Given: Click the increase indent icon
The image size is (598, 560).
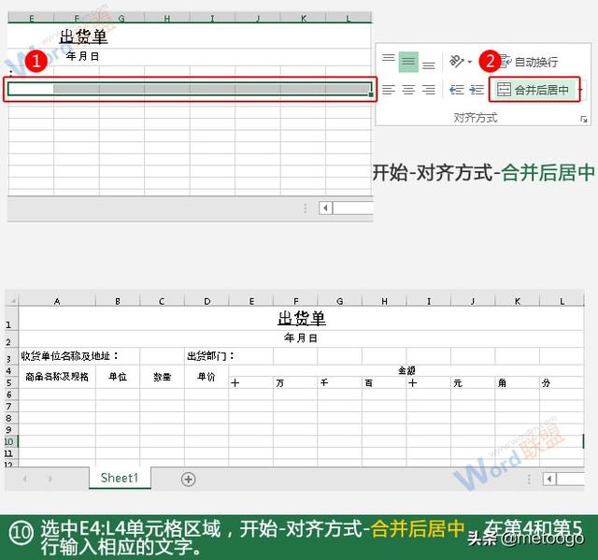Looking at the screenshot, I should tap(477, 90).
